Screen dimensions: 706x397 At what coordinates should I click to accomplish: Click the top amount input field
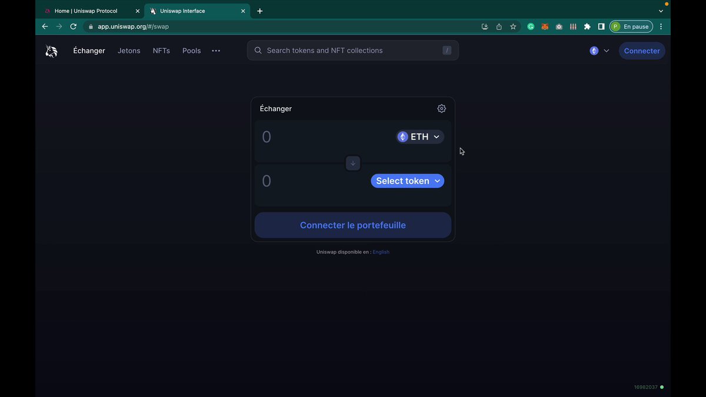(327, 137)
